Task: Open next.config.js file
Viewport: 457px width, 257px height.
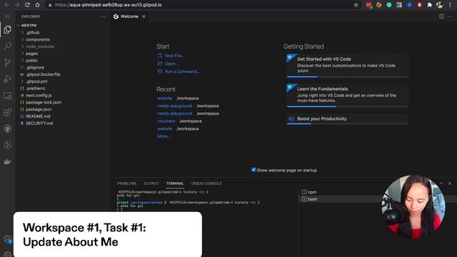Action: [39, 96]
